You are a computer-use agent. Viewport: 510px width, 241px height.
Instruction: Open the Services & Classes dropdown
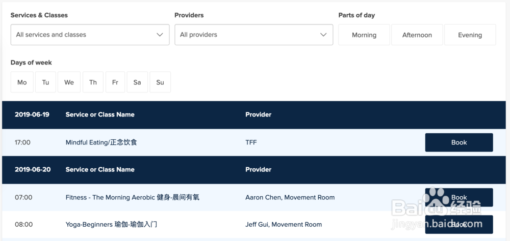(x=90, y=35)
